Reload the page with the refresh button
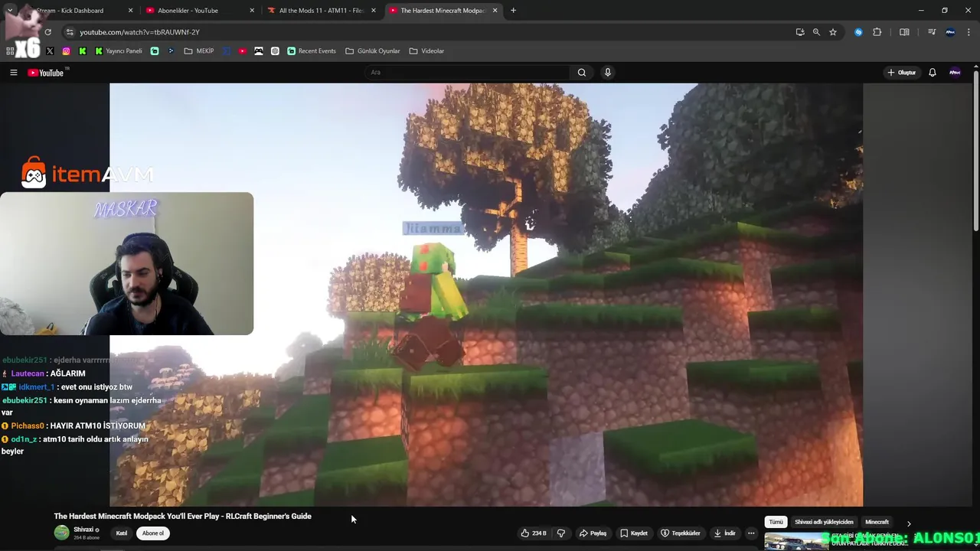The width and height of the screenshot is (980, 551). pos(47,32)
